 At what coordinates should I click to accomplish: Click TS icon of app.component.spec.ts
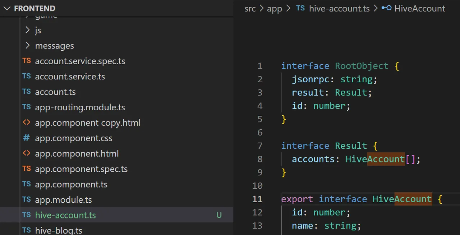pos(27,169)
